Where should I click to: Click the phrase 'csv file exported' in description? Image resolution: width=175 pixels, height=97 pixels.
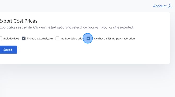121,27
